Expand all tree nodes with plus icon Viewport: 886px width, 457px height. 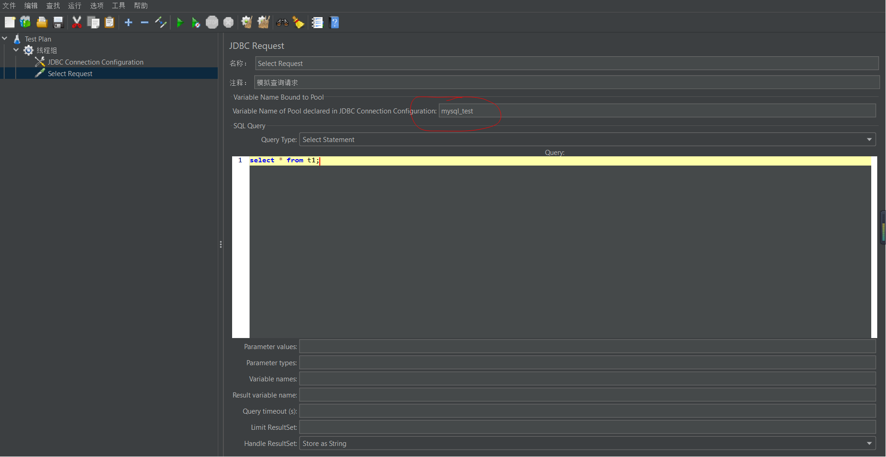[x=129, y=22]
